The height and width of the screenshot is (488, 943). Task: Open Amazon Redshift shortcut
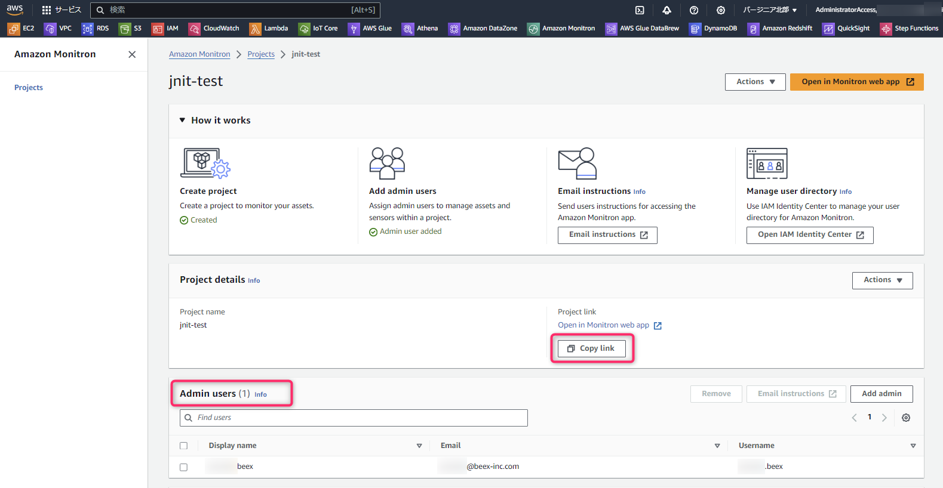point(780,29)
